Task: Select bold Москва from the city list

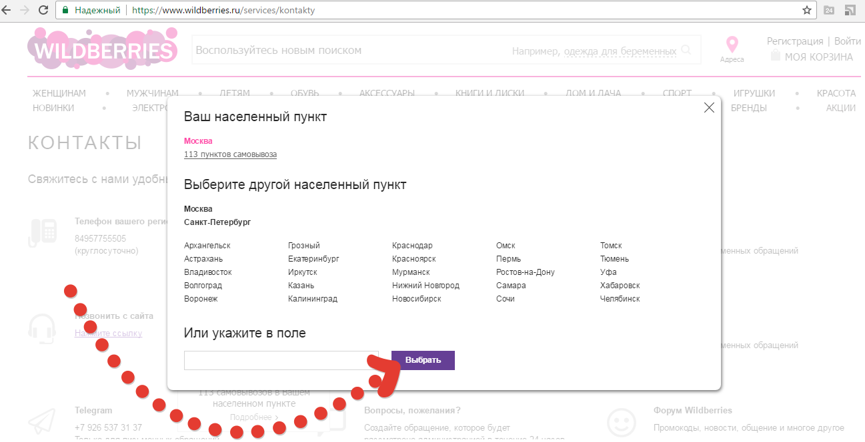Action: click(198, 209)
